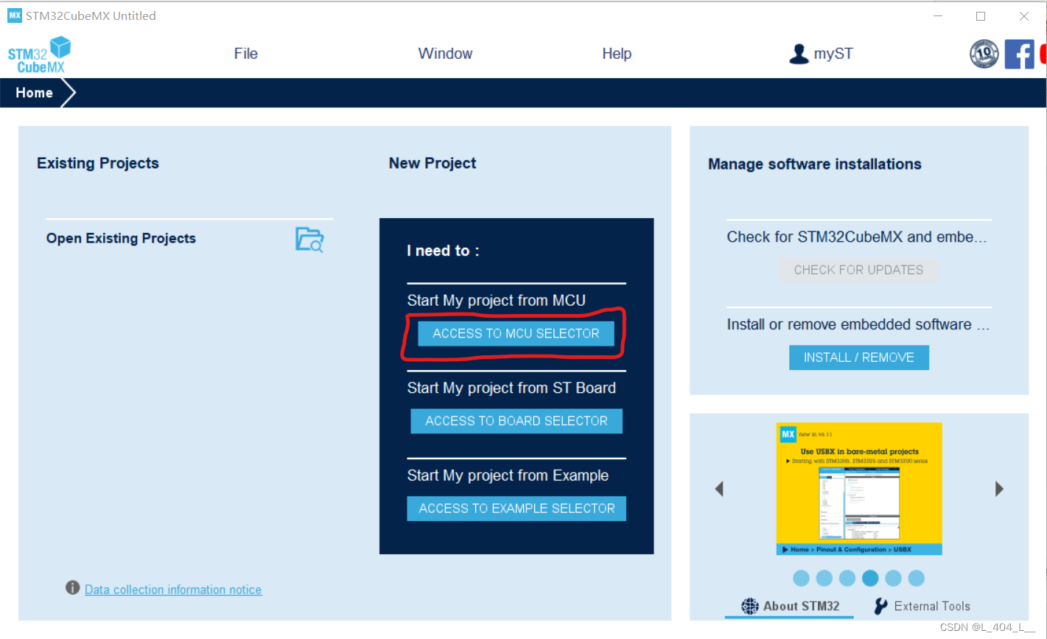Select the fifth carousel dot
Screen dimensions: 1047x639
(x=893, y=579)
